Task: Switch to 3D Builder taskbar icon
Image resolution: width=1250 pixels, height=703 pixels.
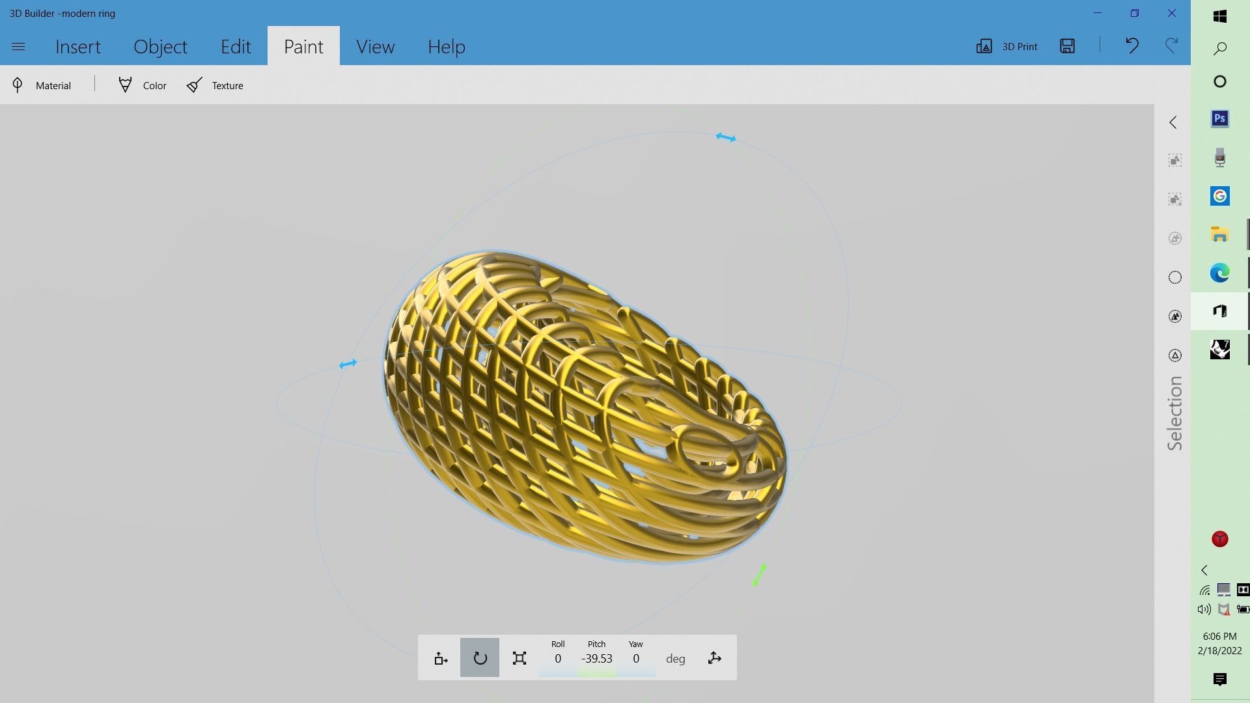Action: [1220, 311]
